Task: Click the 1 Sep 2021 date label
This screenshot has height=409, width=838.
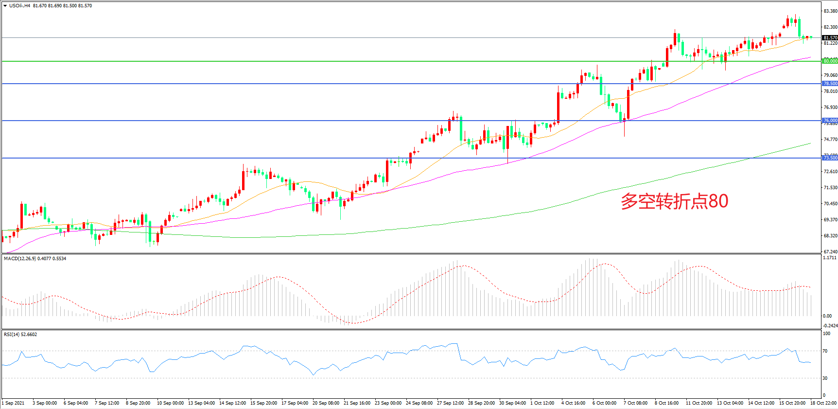Action: click(13, 403)
